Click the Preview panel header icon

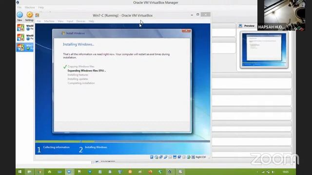pyautogui.click(x=240, y=26)
